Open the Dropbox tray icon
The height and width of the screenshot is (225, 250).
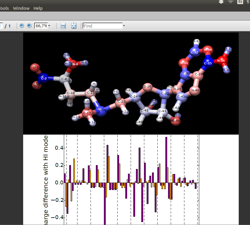point(221,2)
